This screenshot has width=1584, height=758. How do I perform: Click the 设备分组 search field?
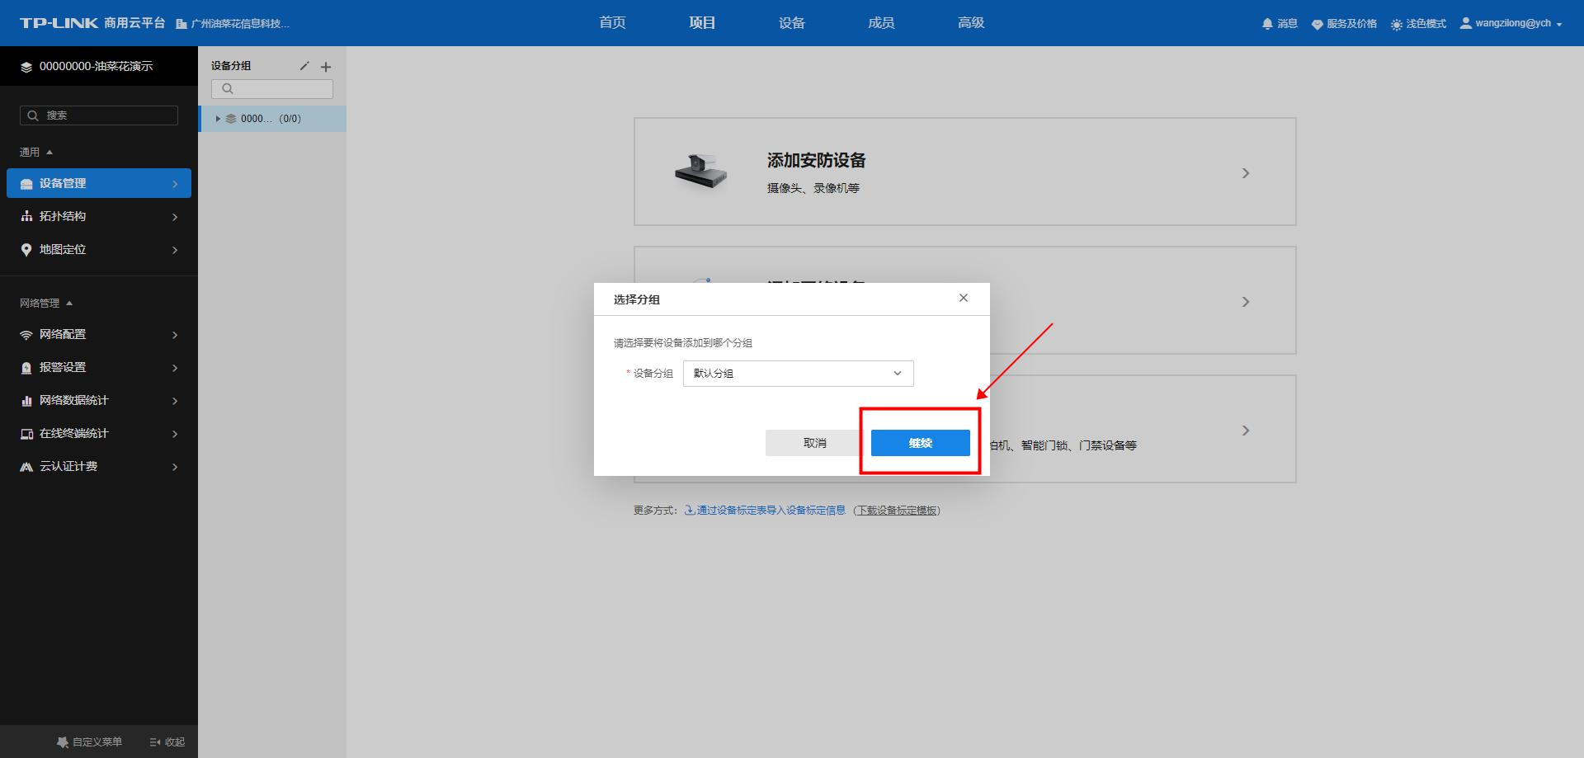[272, 89]
